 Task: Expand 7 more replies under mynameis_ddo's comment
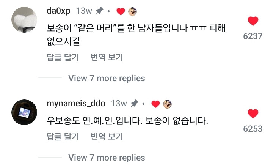coord(107,158)
